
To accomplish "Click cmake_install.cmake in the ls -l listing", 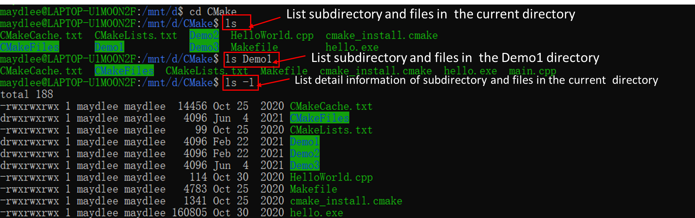I will [346, 201].
